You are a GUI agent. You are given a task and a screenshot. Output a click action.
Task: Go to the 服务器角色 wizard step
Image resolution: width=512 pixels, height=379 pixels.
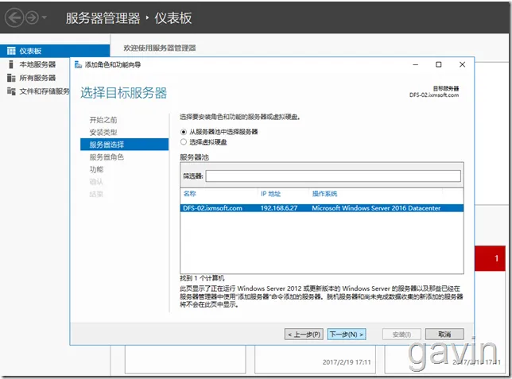click(x=107, y=157)
